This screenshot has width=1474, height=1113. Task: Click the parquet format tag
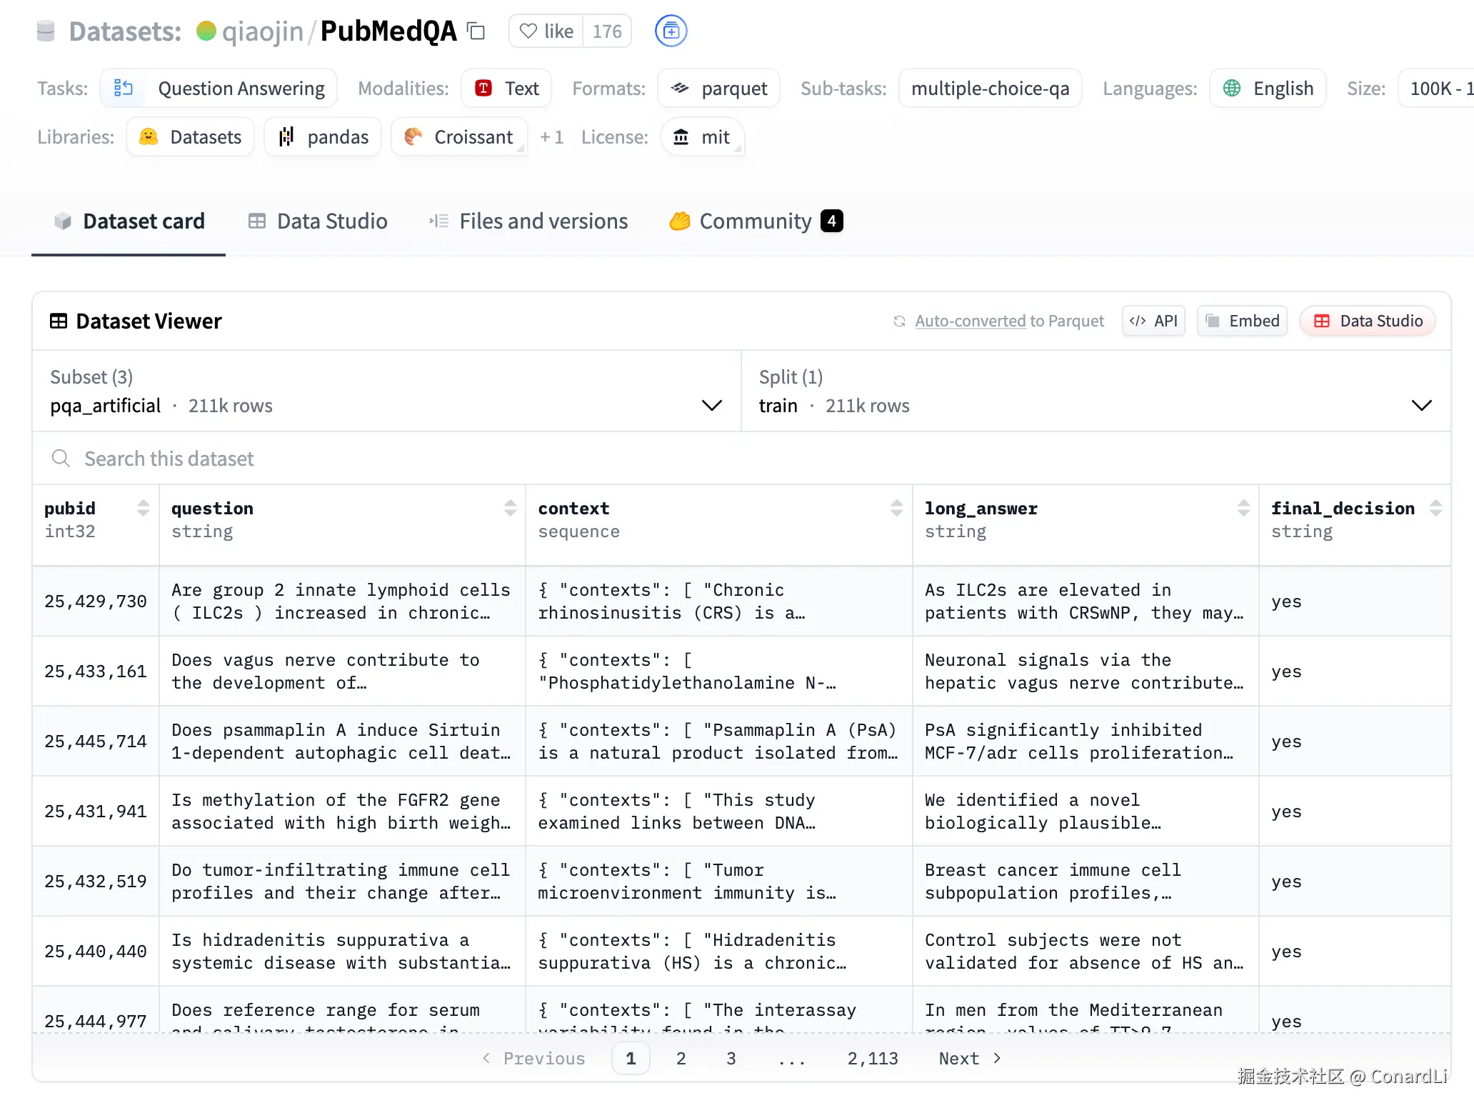[x=719, y=88]
